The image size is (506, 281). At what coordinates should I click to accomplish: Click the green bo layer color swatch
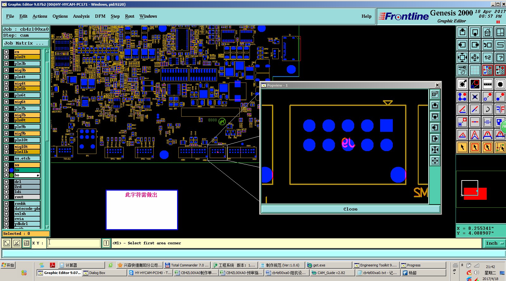(x=12, y=175)
